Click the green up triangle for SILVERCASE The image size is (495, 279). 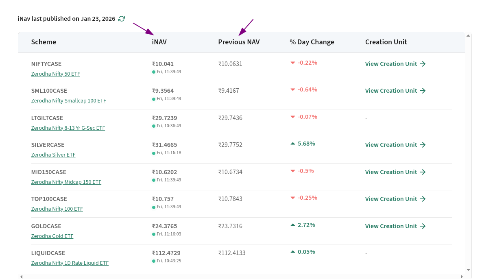coord(292,144)
